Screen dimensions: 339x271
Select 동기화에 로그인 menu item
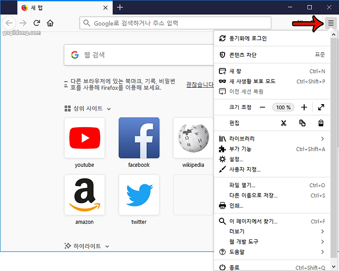click(272, 39)
